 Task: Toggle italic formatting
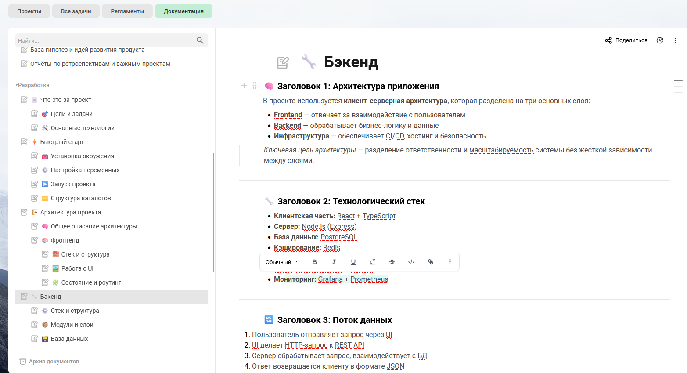point(334,261)
